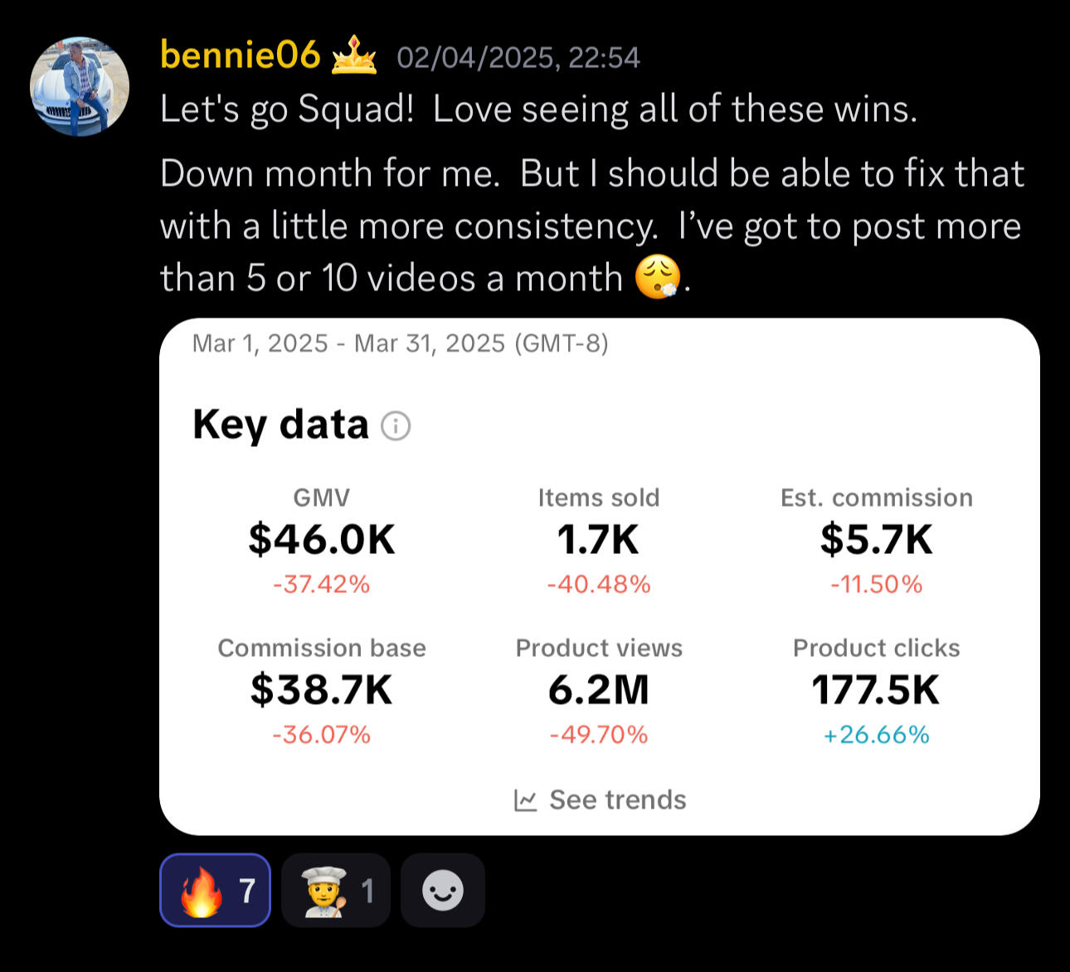Select the Est. commission $5.7K metric
The width and height of the screenshot is (1070, 972).
click(876, 539)
